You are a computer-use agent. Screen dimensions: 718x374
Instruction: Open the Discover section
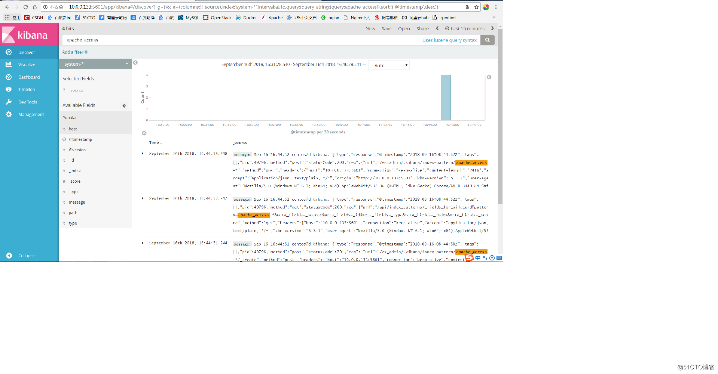(x=29, y=52)
